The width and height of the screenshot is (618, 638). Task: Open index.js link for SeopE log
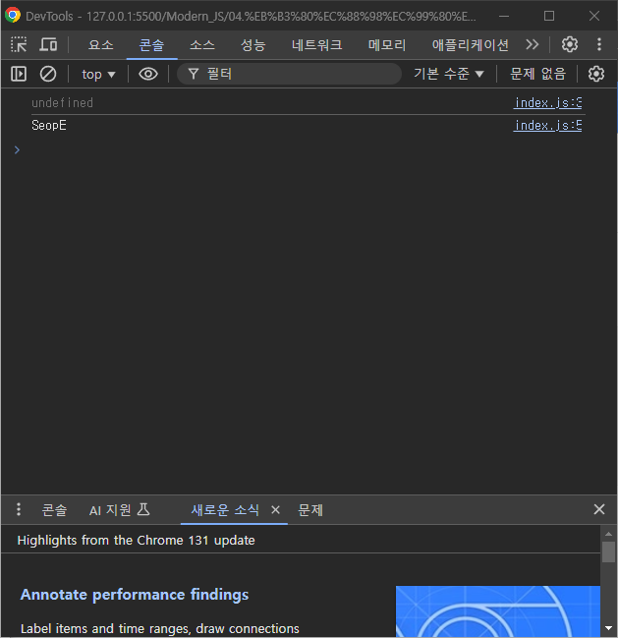click(547, 126)
